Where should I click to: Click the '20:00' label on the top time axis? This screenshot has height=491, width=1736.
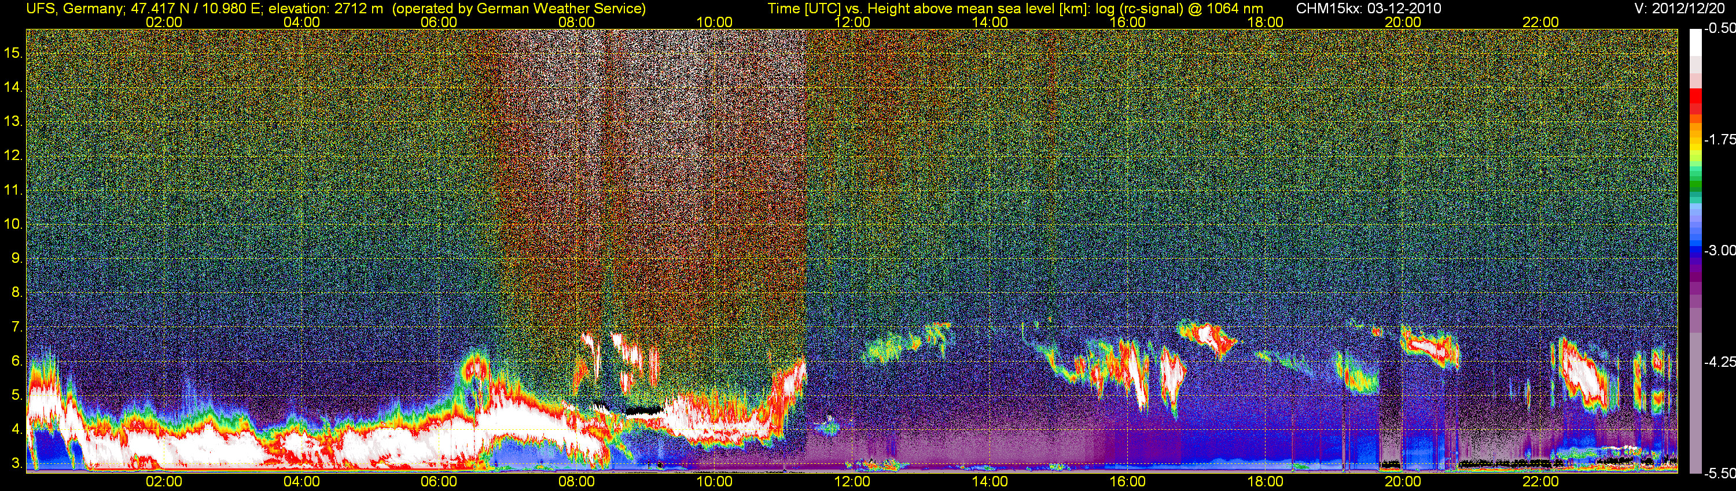1403,22
